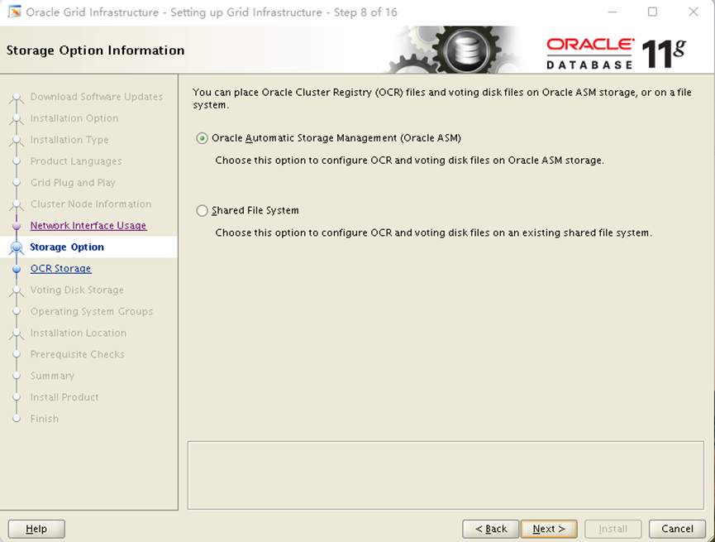The image size is (715, 542).
Task: Click the Shared File System description text
Action: 434,233
